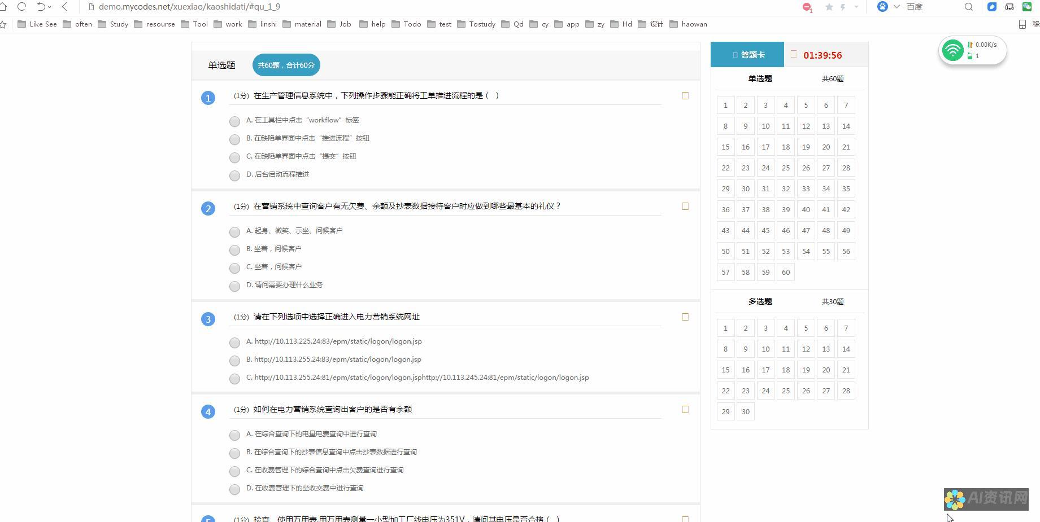The height and width of the screenshot is (522, 1040).
Task: Go back with the left chevron icon
Action: 64,7
